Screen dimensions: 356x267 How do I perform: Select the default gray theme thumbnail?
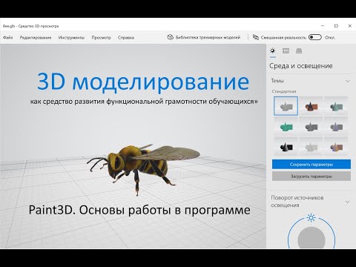[x=286, y=106]
